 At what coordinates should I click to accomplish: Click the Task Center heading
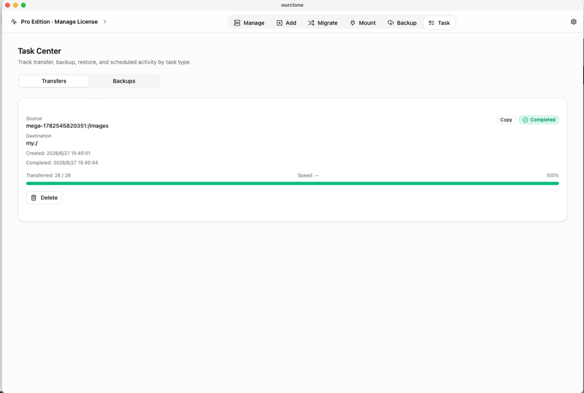click(x=39, y=51)
